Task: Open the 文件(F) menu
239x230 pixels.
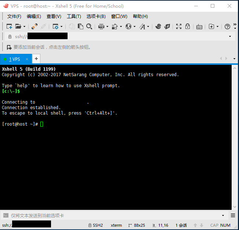Action: pos(14,16)
